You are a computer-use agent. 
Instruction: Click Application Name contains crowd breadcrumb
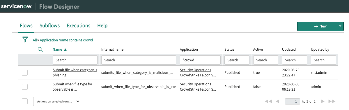(x=66, y=40)
